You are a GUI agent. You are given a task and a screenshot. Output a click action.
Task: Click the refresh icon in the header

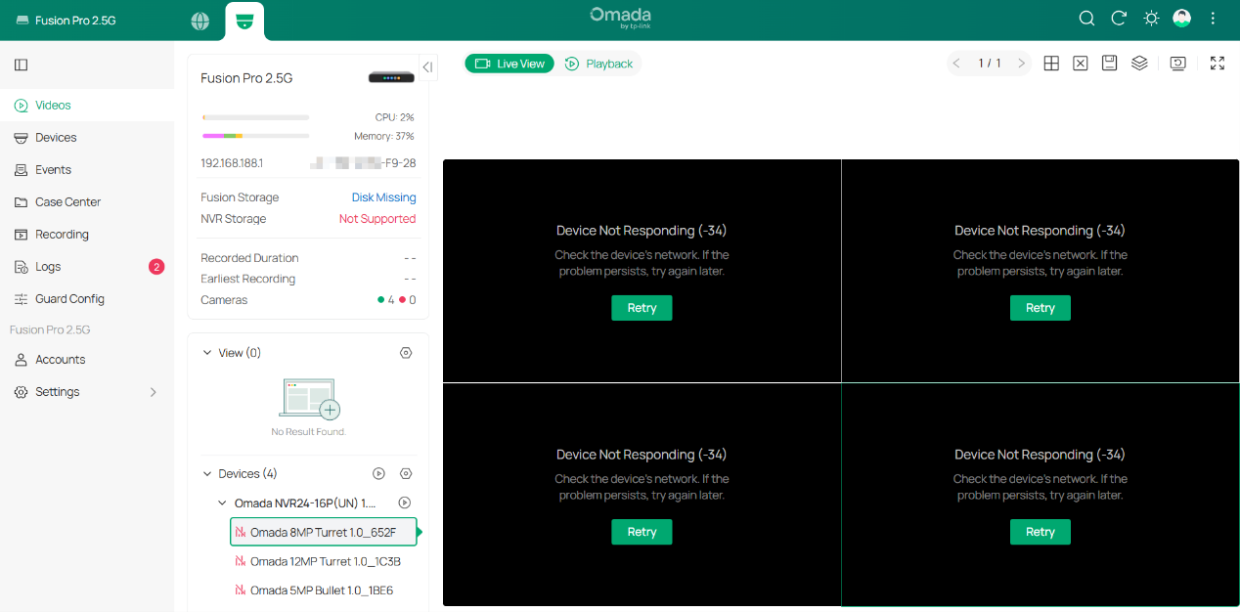(1119, 19)
